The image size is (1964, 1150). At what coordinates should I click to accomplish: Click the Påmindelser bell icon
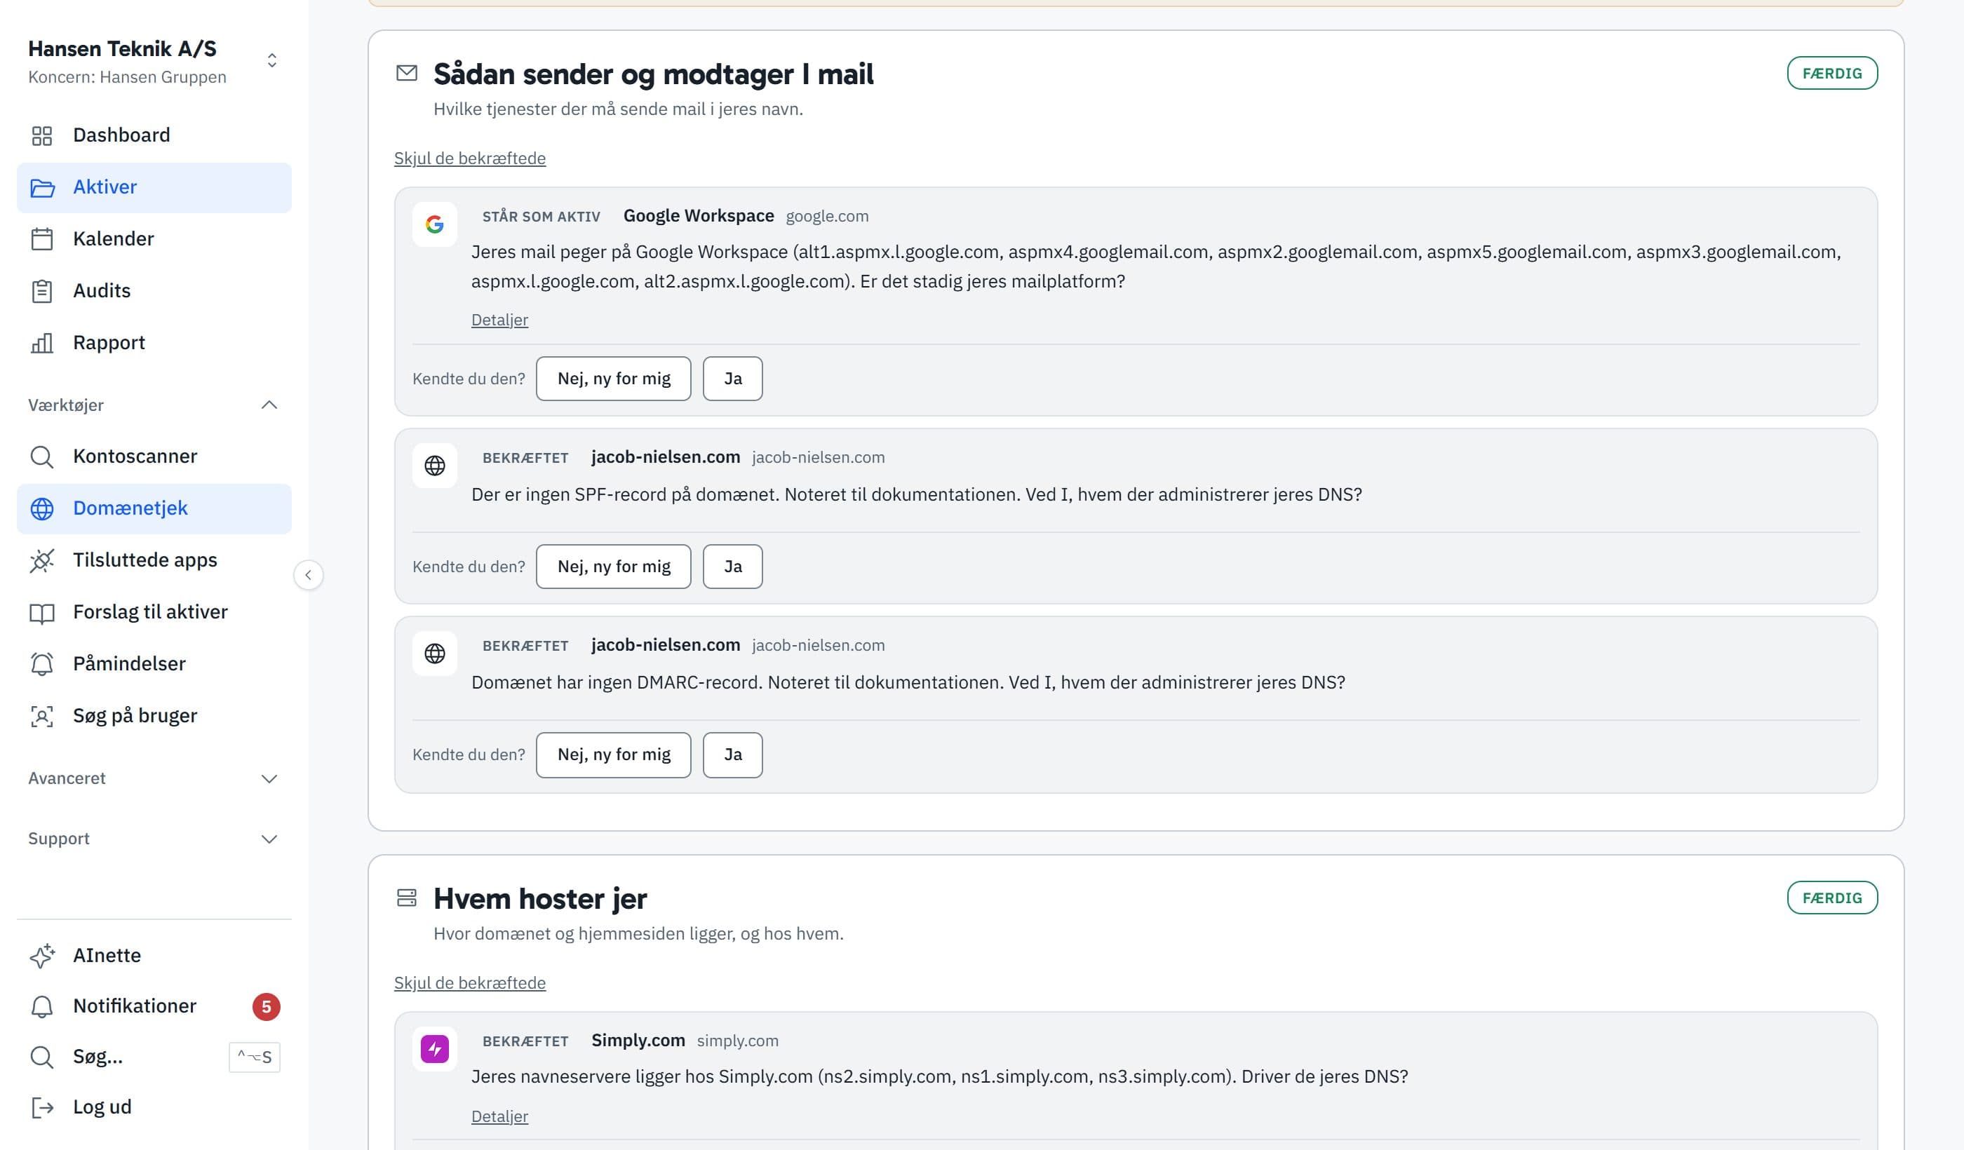pos(41,664)
